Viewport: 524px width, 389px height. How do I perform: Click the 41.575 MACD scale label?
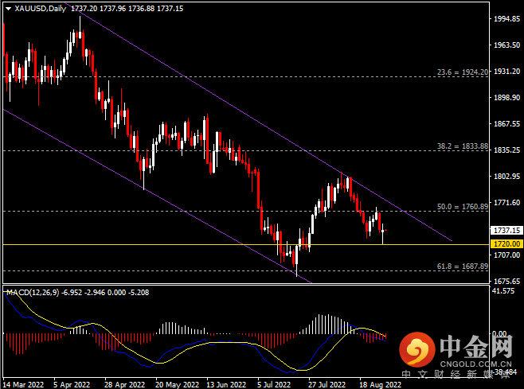503,291
